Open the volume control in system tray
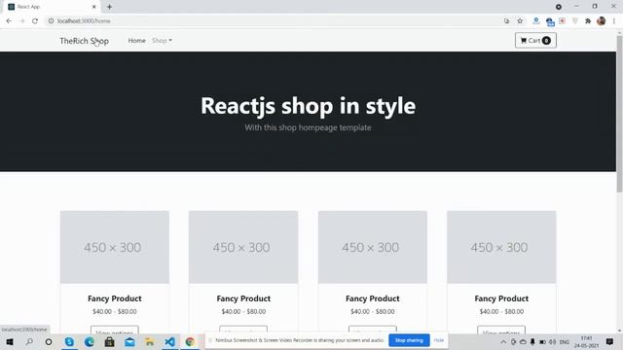Image resolution: width=623 pixels, height=350 pixels. coord(552,342)
